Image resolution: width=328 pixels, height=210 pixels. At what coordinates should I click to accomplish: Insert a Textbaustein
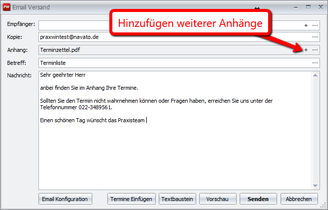pos(177,199)
